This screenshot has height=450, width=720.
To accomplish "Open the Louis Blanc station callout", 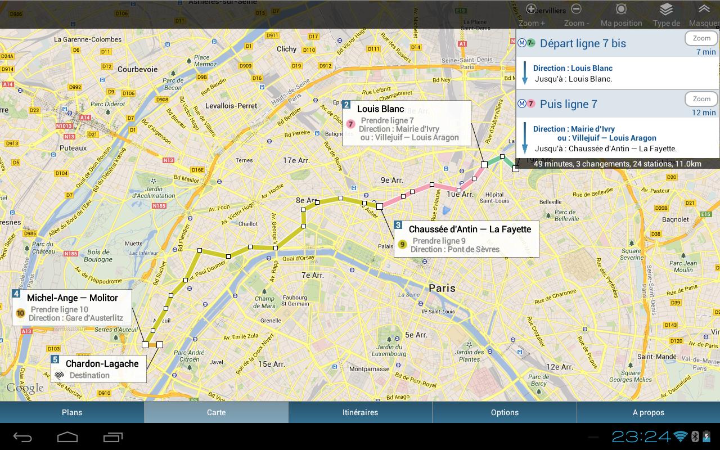I will [380, 109].
